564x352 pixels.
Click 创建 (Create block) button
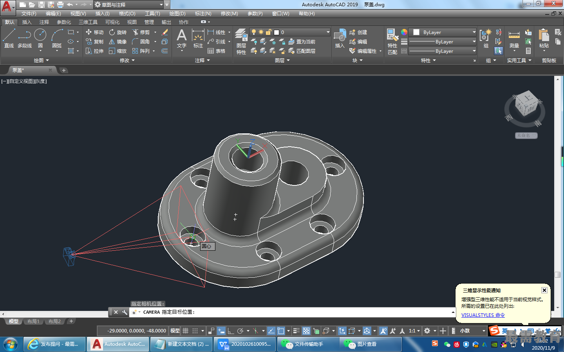point(358,32)
